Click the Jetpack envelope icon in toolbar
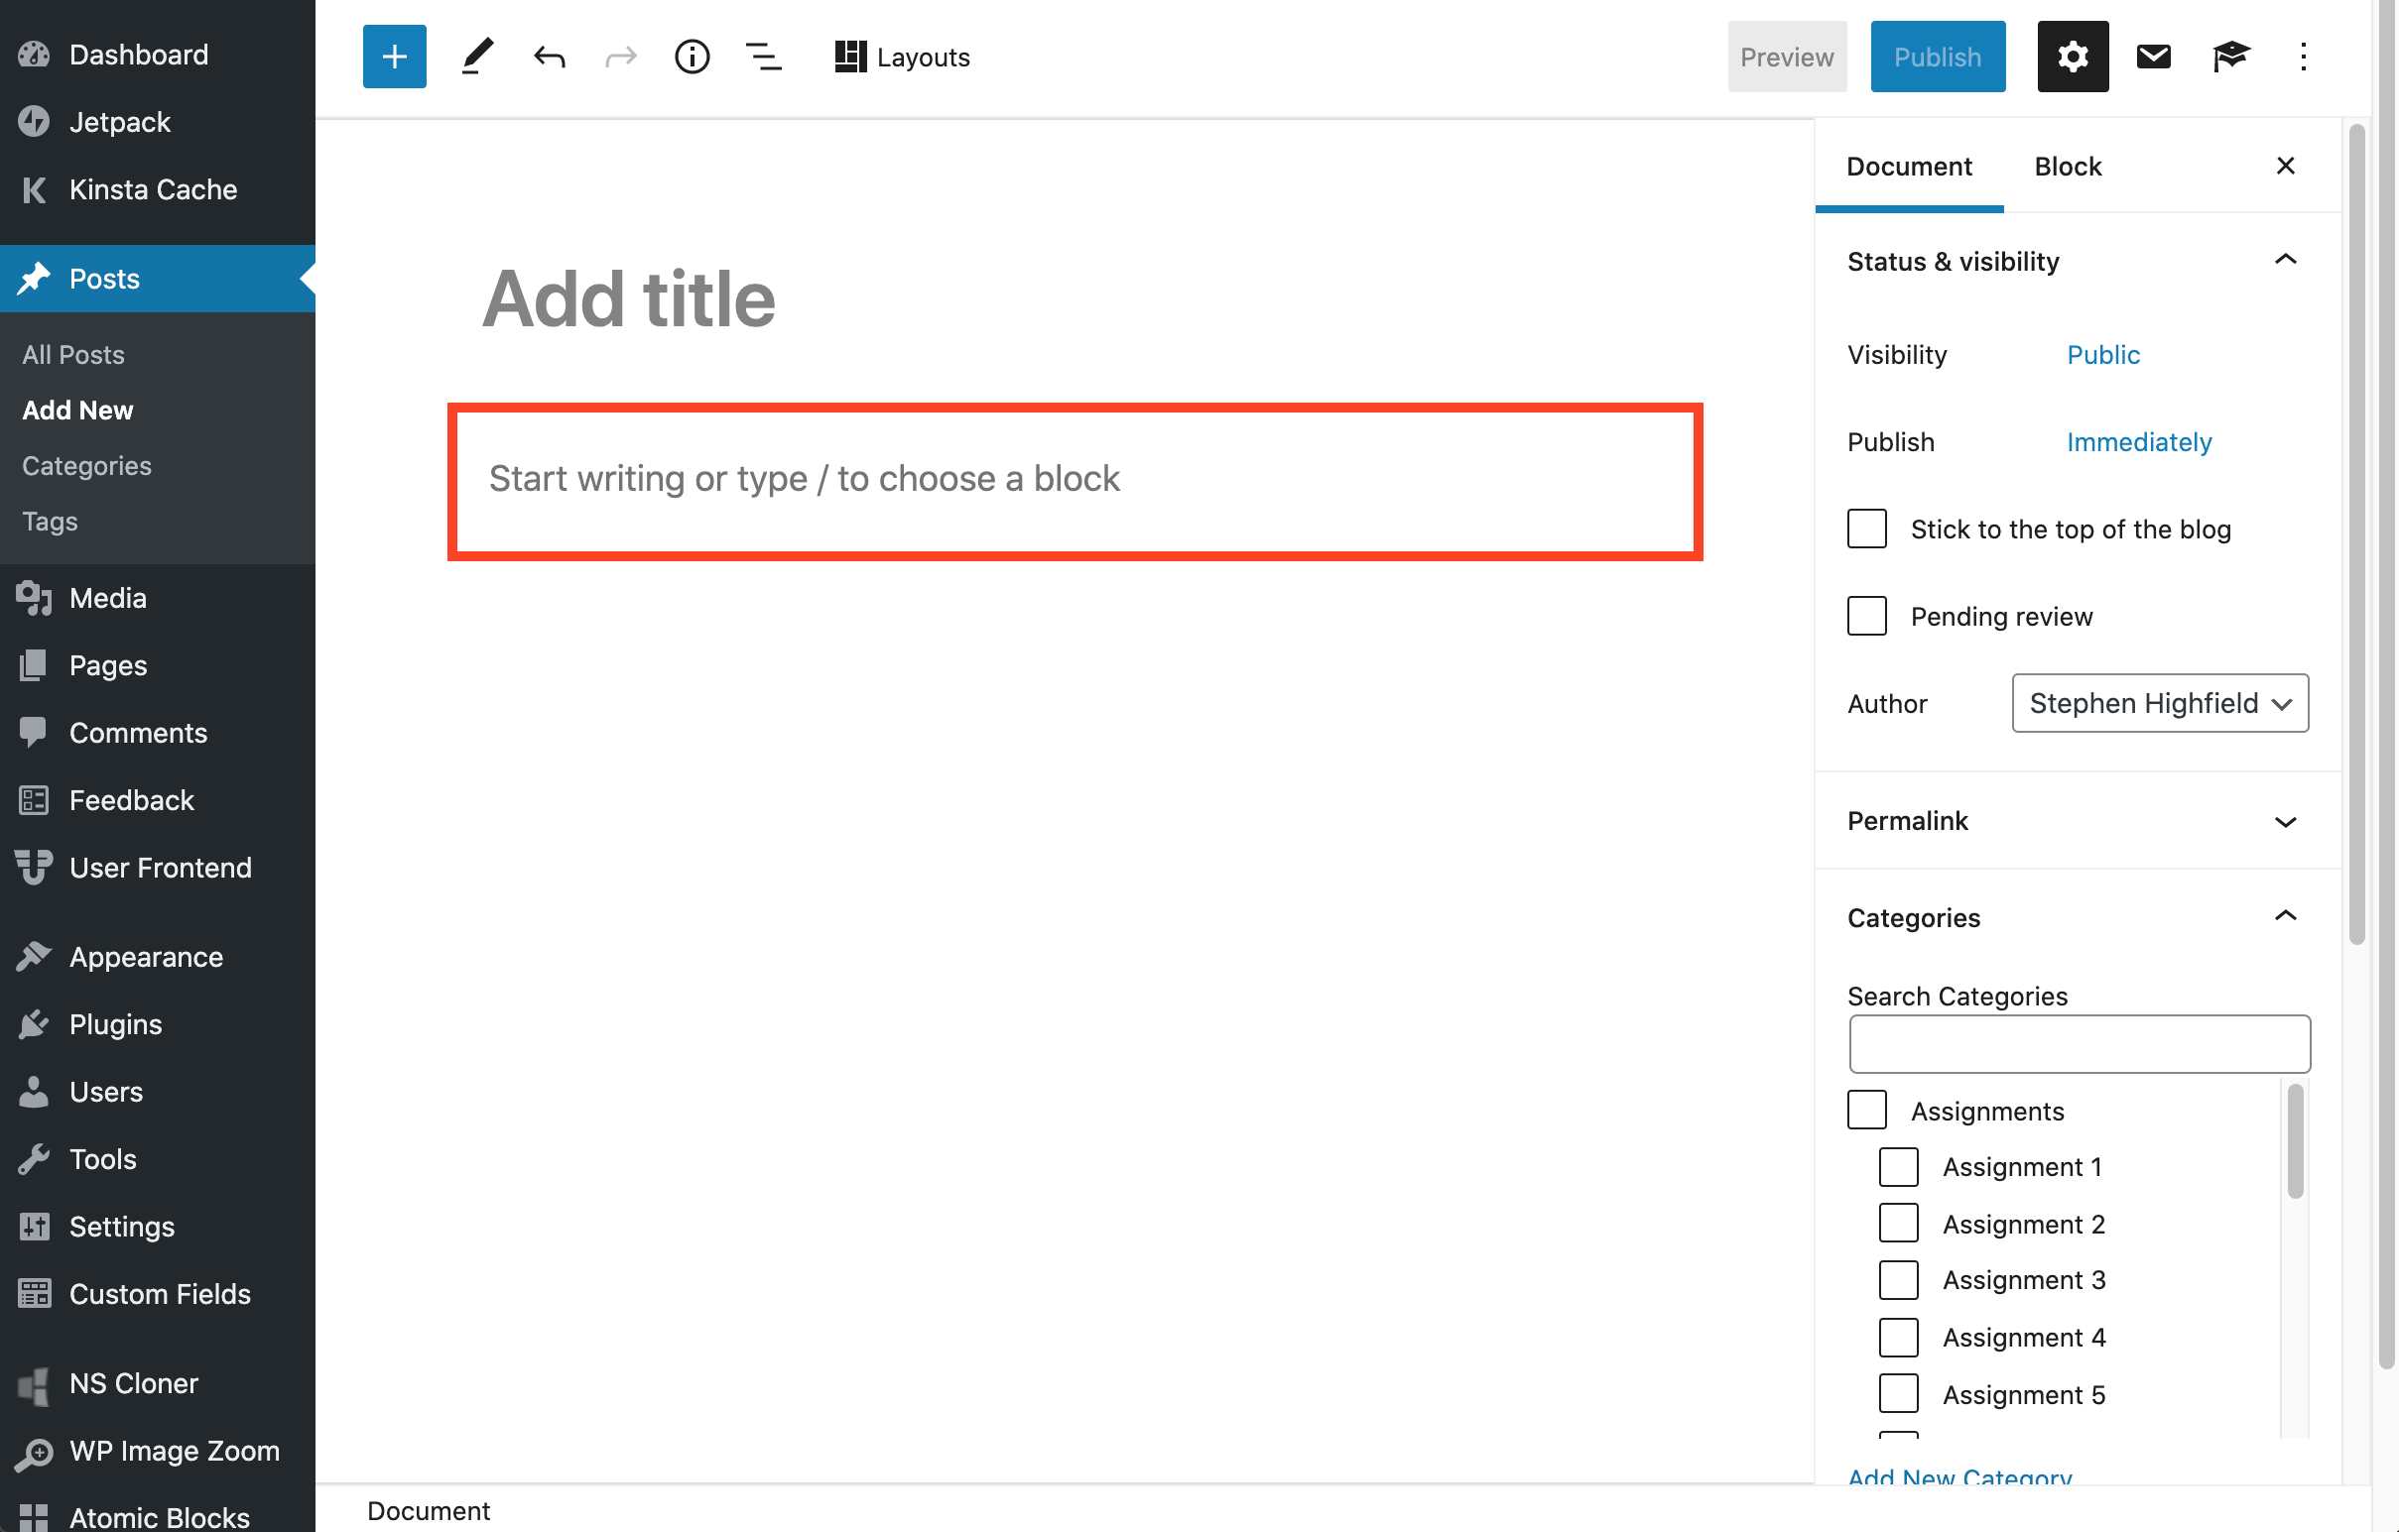This screenshot has height=1532, width=2399. point(2153,57)
